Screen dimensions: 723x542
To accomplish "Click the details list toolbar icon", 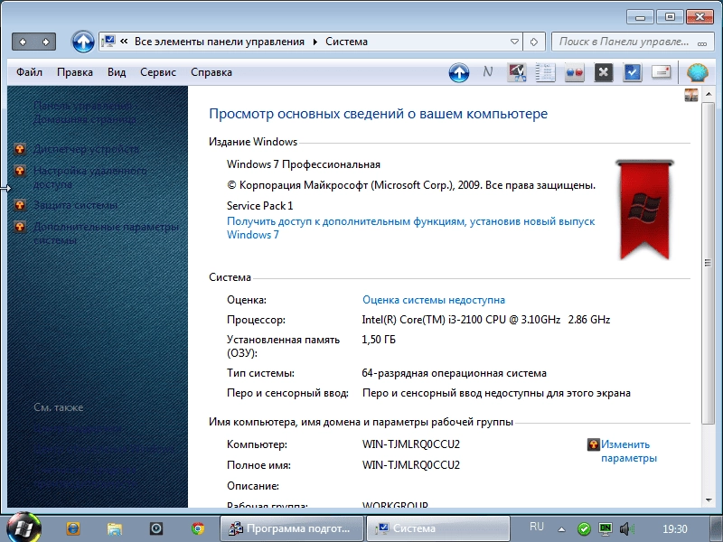I will click(545, 72).
